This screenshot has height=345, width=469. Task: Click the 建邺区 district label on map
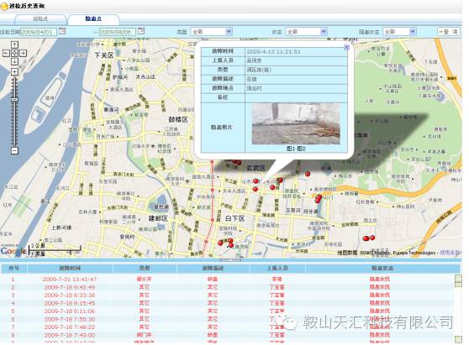coord(158,218)
